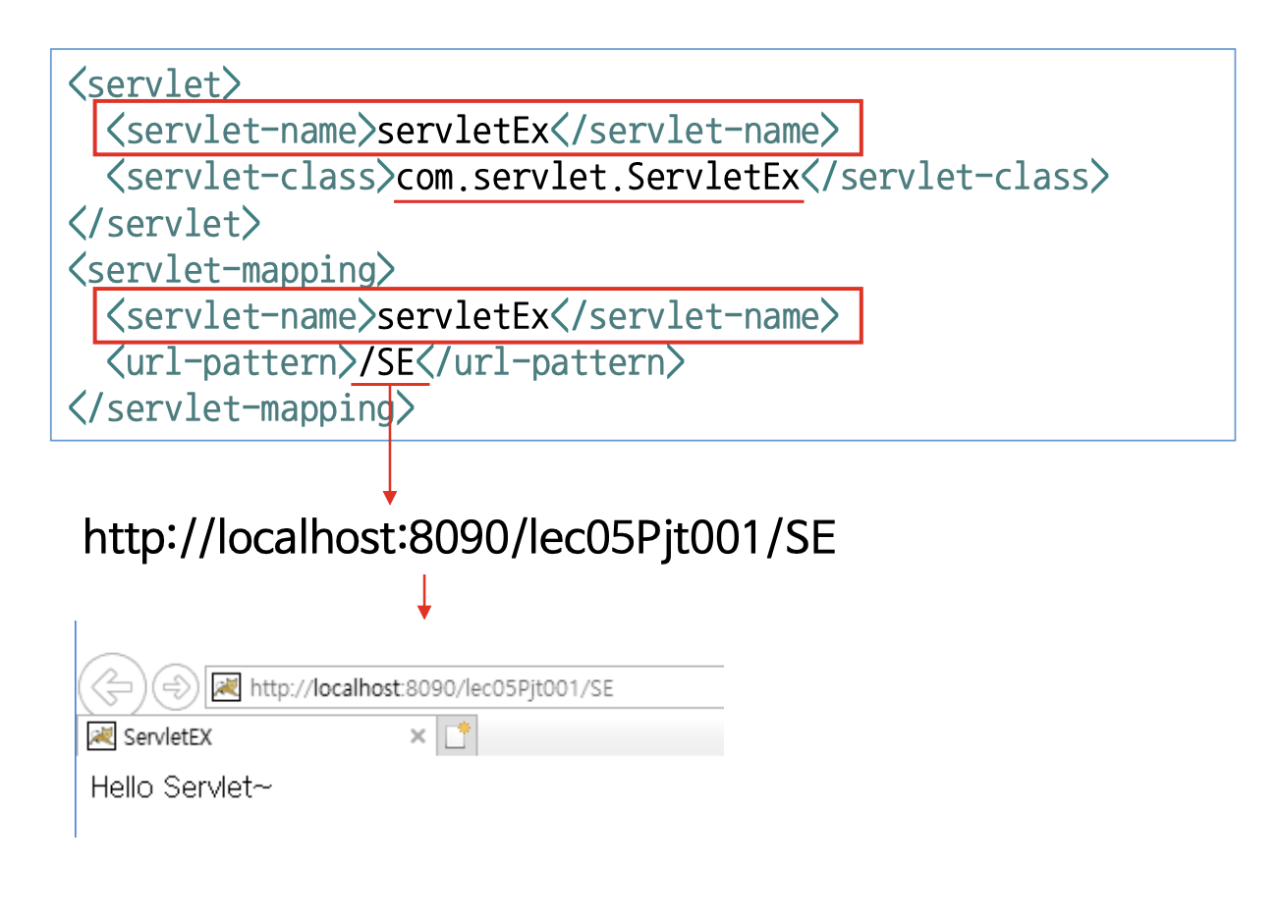Image resolution: width=1278 pixels, height=922 pixels.
Task: Open a new tab with the blank-page button
Action: click(x=457, y=735)
